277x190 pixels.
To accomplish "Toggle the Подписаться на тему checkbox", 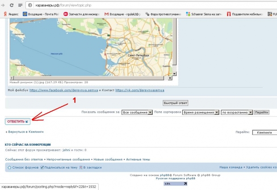I will click(x=42, y=168).
